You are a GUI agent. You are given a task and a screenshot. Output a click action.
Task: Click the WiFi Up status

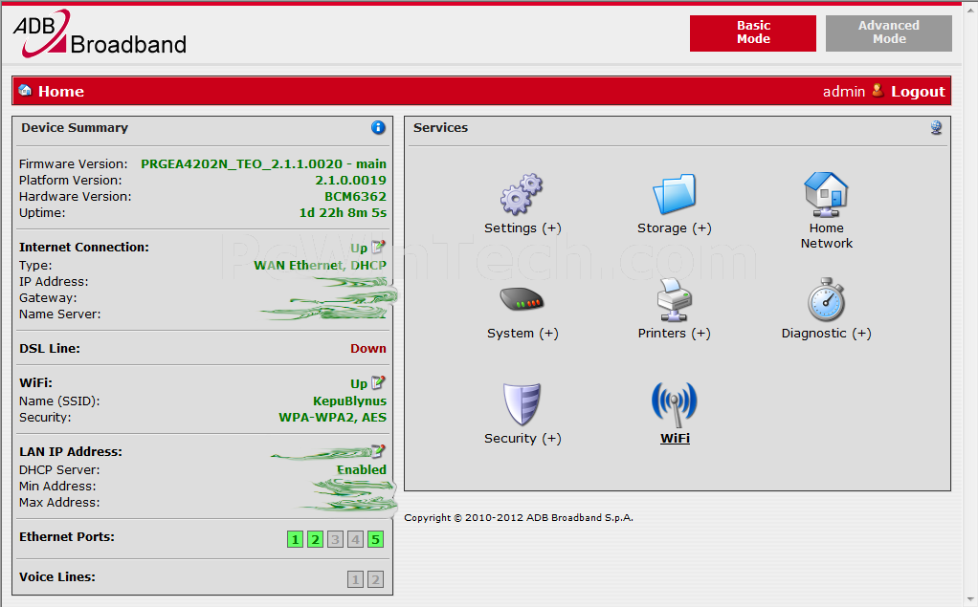(x=359, y=384)
